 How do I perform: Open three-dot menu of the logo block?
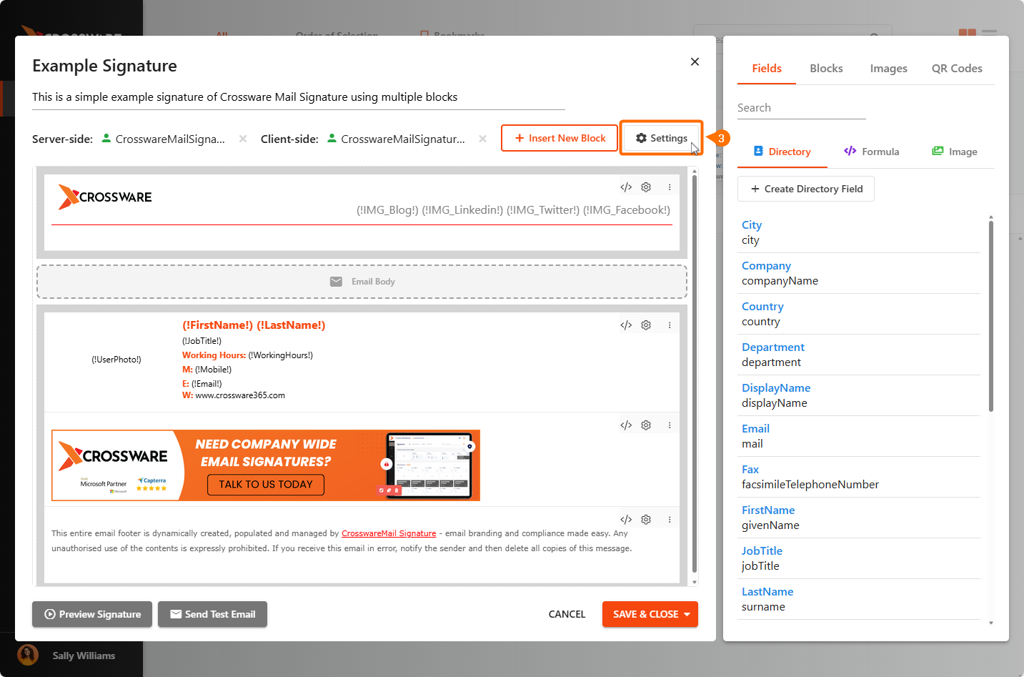point(670,187)
